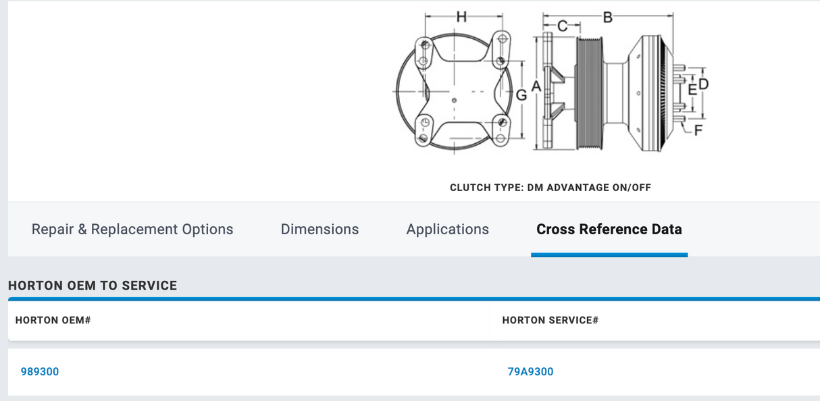Switch to the Dimensions tab
The width and height of the screenshot is (820, 401).
[319, 229]
